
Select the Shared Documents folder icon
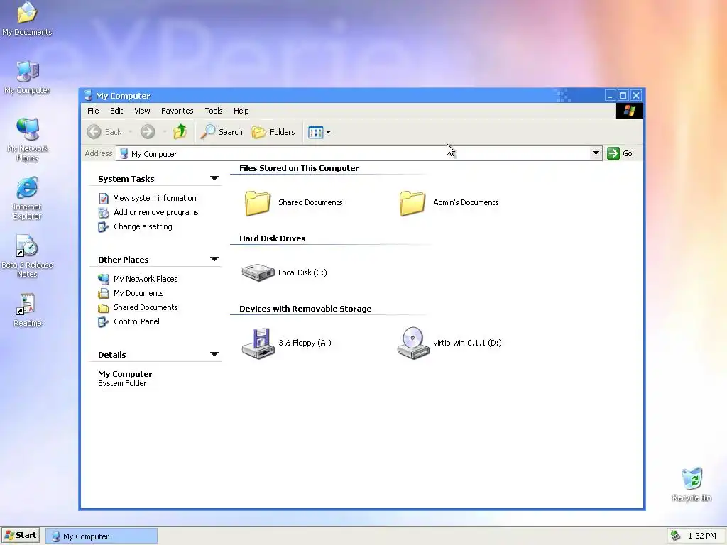click(x=258, y=203)
